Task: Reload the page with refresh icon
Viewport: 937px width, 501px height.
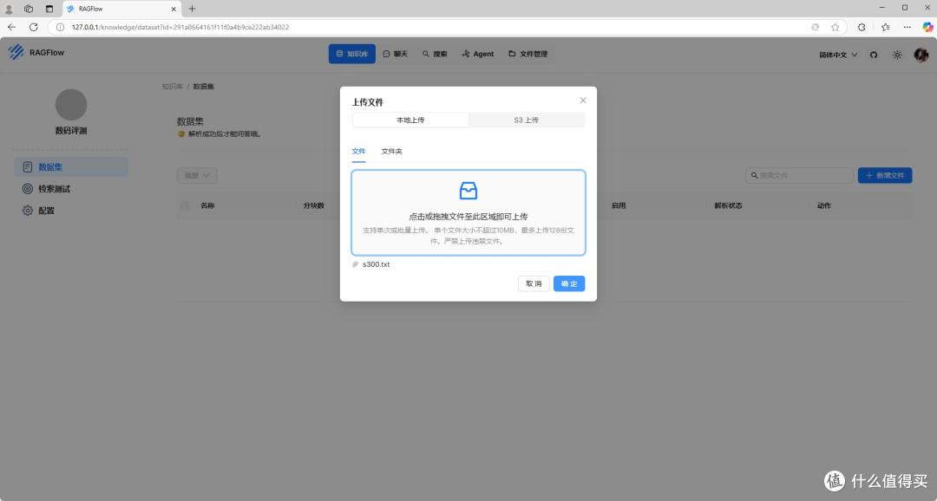Action: (34, 27)
